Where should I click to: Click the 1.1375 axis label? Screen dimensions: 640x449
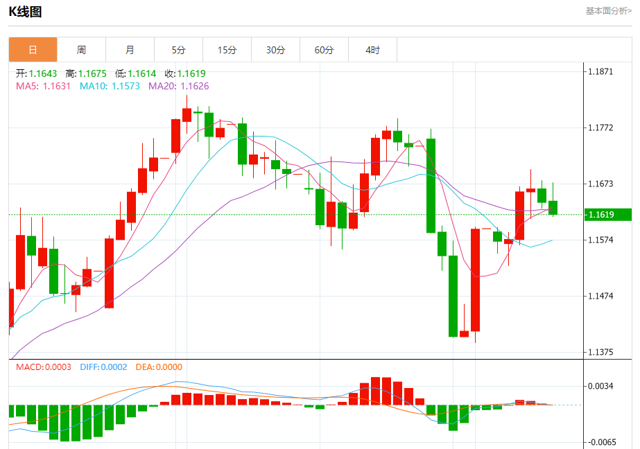600,352
